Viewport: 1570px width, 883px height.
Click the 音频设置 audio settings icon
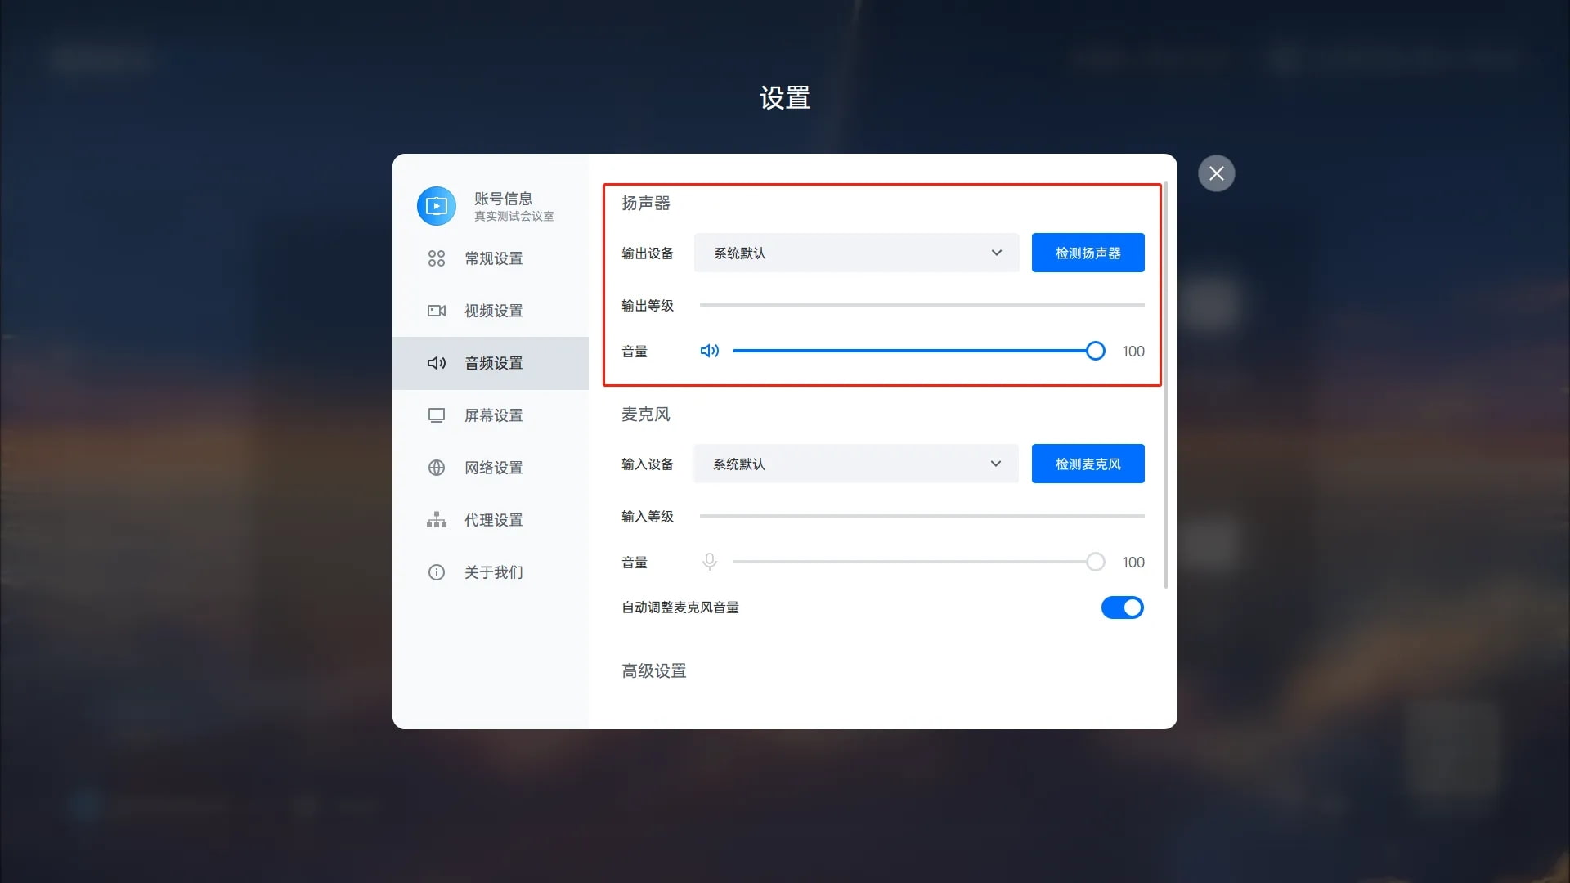437,362
